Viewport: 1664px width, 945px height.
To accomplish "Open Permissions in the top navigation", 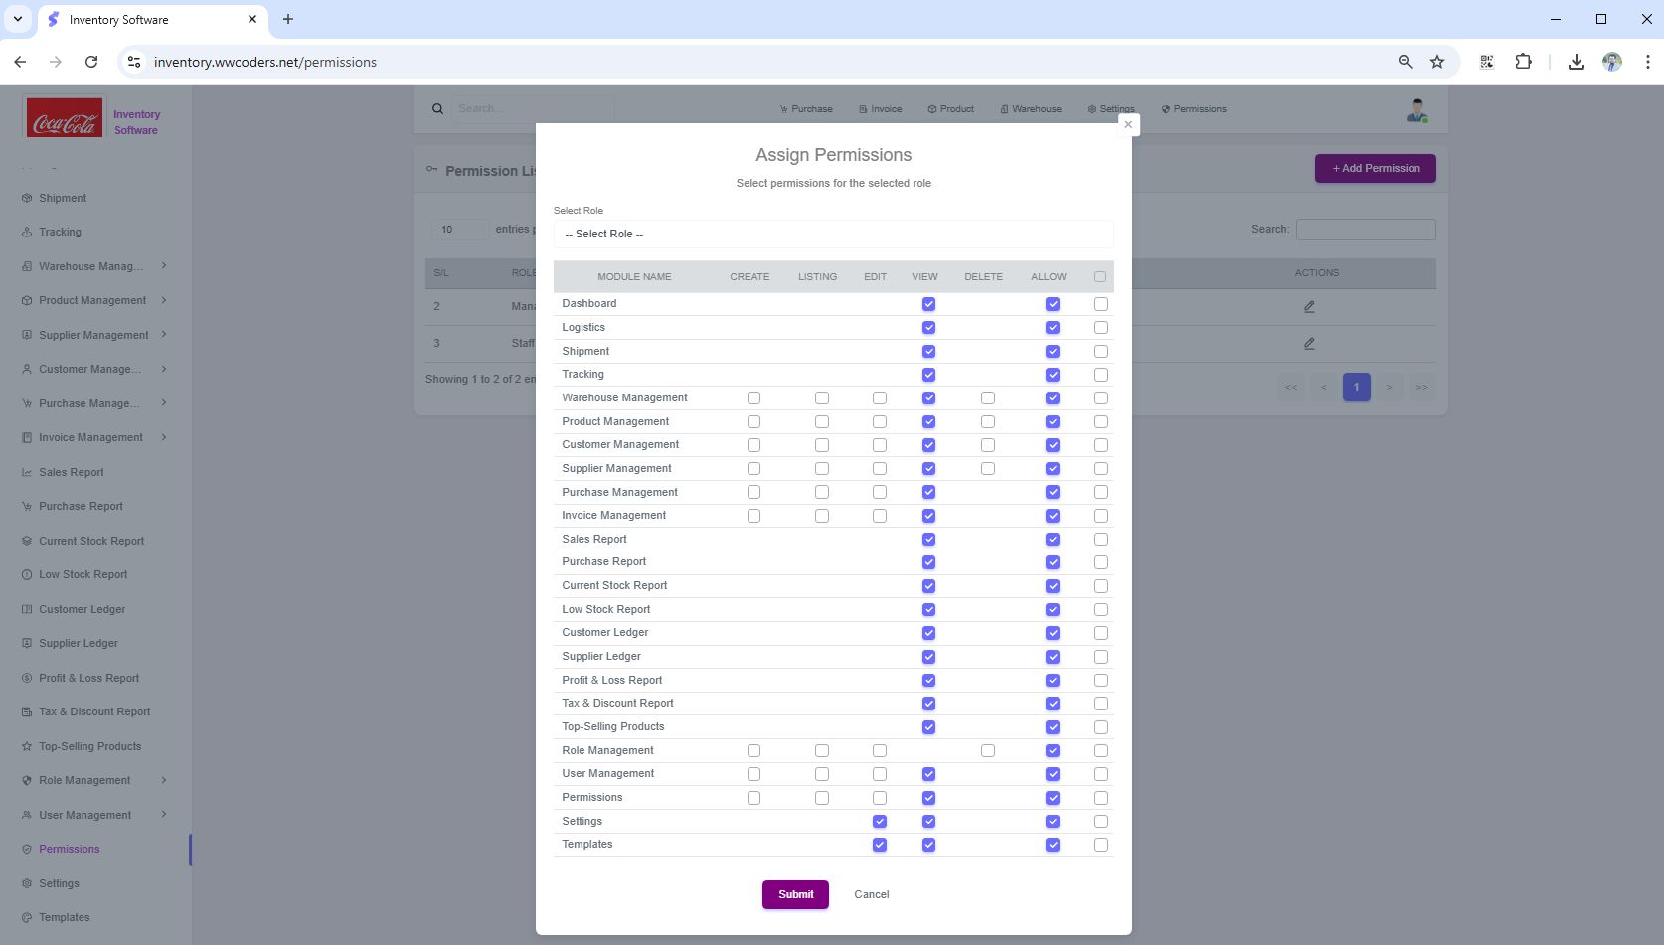I will 1194,109.
